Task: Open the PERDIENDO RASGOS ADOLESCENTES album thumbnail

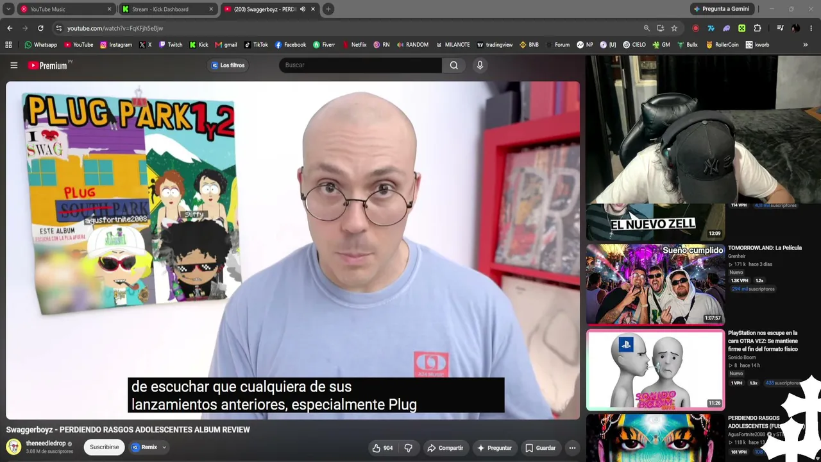Action: (x=656, y=438)
